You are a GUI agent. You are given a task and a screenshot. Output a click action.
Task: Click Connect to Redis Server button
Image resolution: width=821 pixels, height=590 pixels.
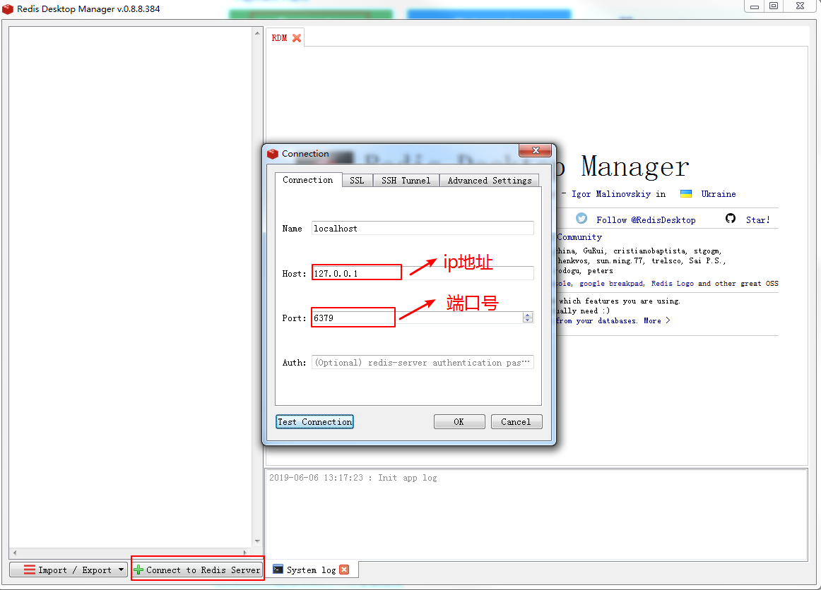(197, 570)
